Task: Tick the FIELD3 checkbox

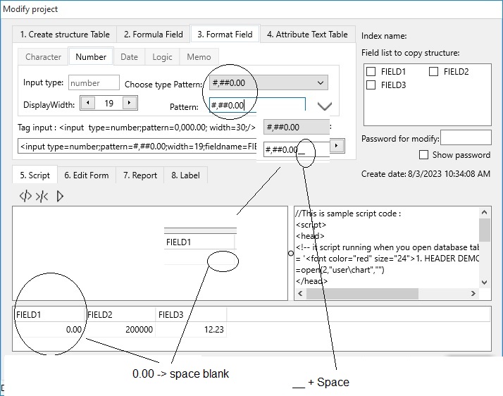Action: click(371, 85)
